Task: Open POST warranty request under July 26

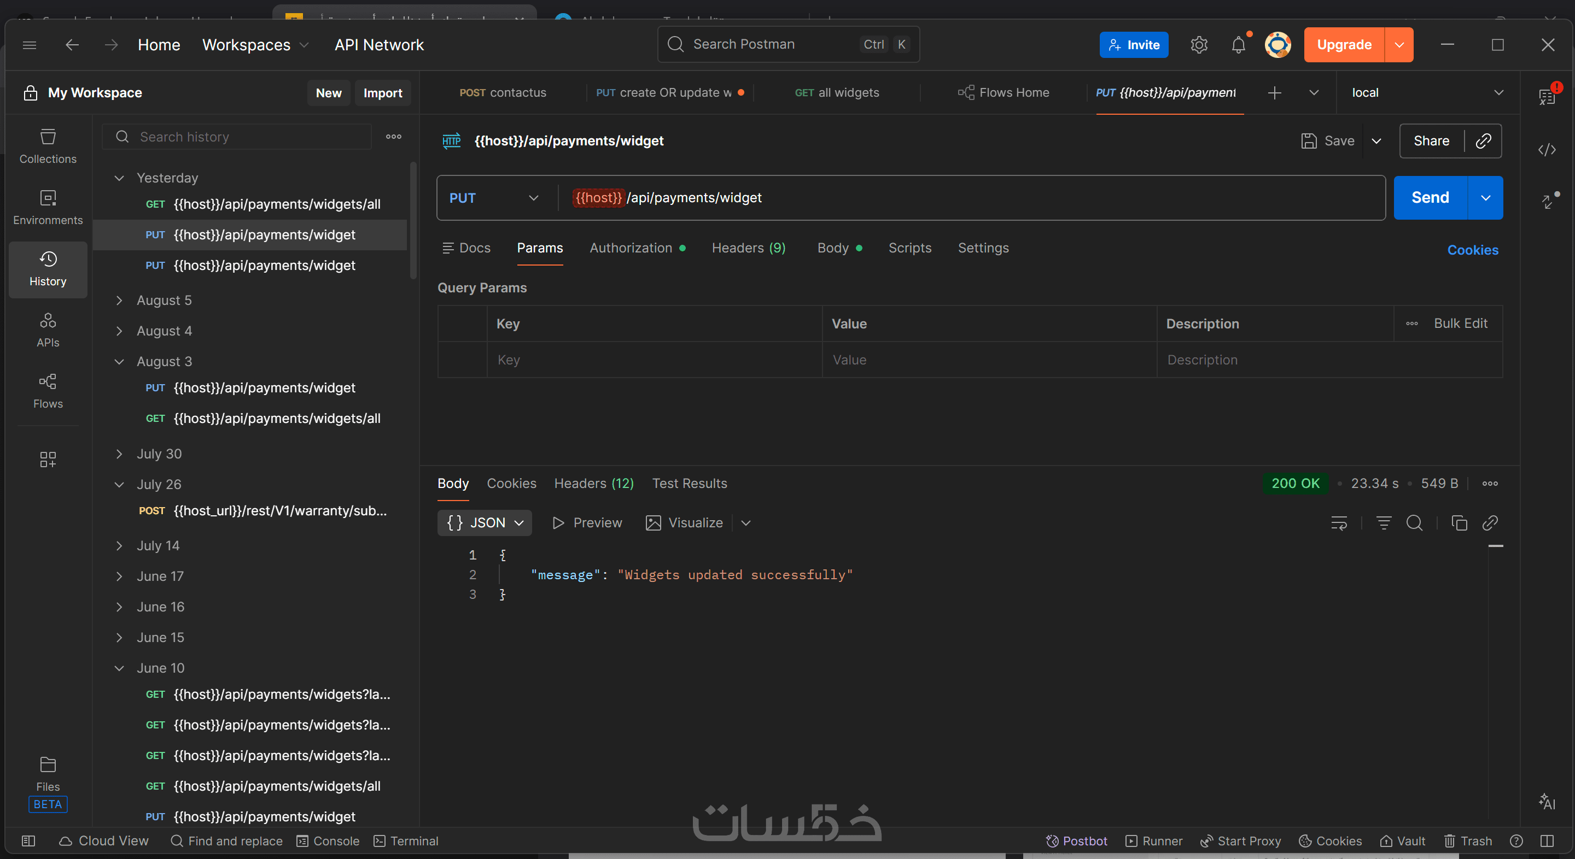Action: click(249, 511)
